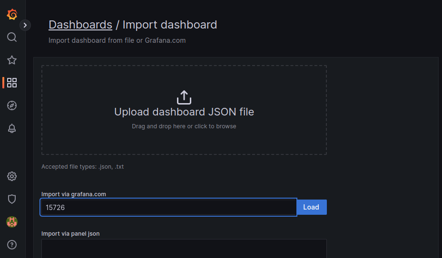The image size is (442, 258).
Task: Click the 'Accepted file types: .json, .txt' text
Action: (83, 167)
